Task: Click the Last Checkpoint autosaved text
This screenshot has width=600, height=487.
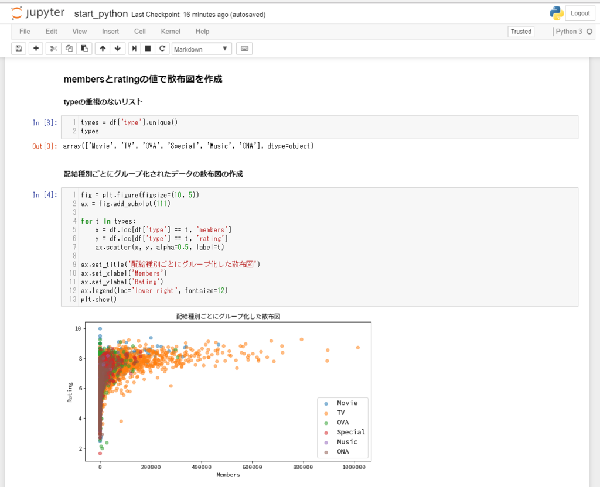Action: (198, 15)
